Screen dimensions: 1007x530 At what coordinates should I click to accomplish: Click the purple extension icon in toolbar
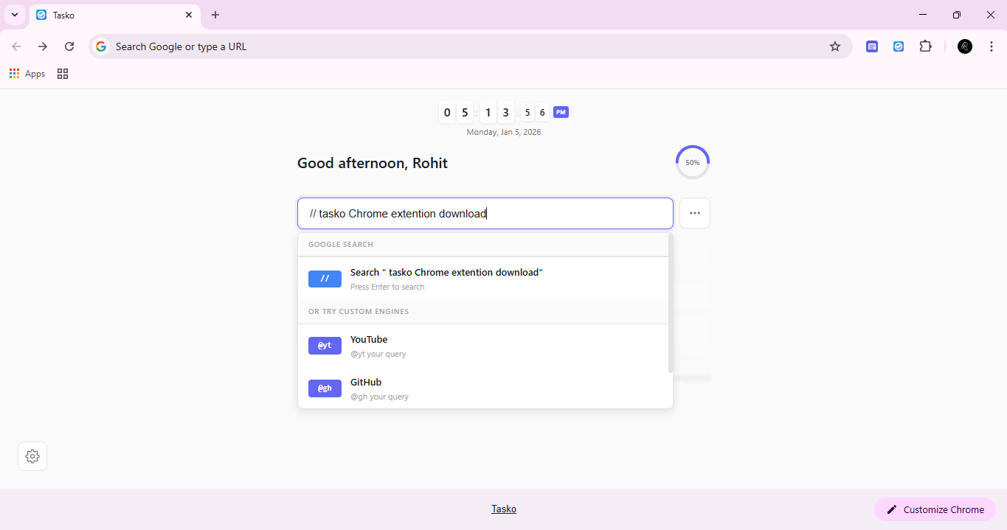point(872,46)
